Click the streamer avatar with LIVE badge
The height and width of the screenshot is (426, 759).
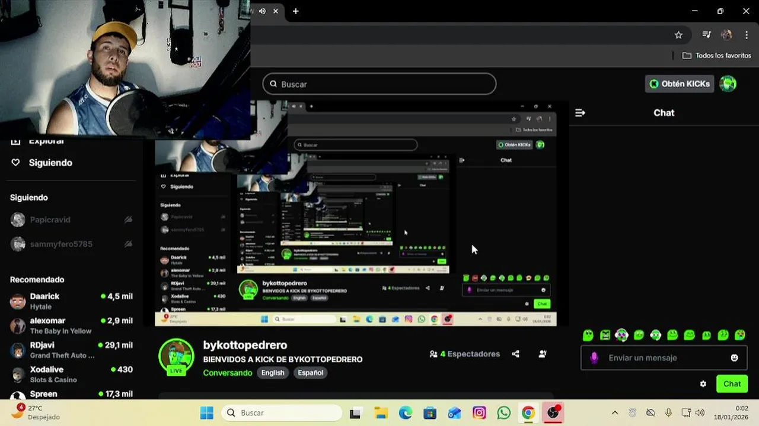(x=176, y=357)
